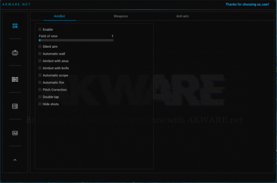The width and height of the screenshot is (277, 183).
Task: Open the grid dashboard sidebar icon
Action: click(15, 26)
